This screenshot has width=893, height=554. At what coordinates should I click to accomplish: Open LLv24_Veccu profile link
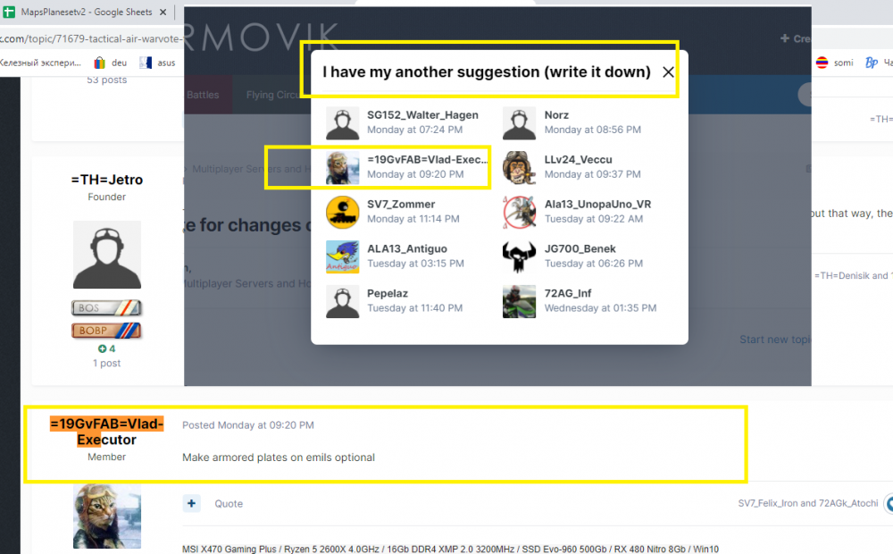pyautogui.click(x=578, y=160)
